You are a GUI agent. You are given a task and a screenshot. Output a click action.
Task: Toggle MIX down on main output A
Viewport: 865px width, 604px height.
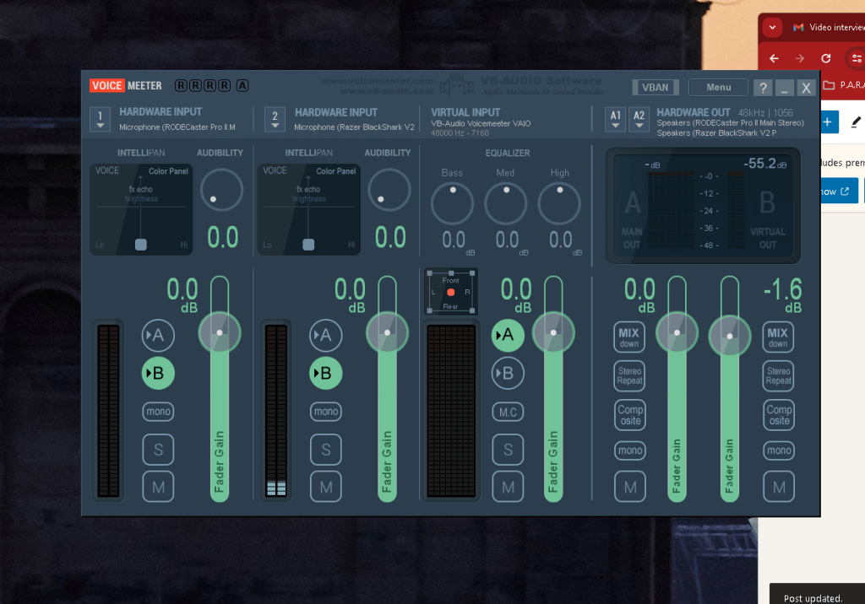(629, 337)
